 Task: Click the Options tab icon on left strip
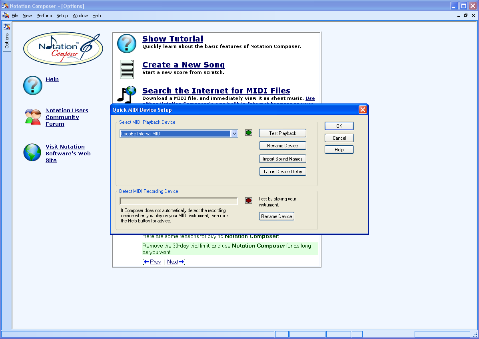point(7,27)
